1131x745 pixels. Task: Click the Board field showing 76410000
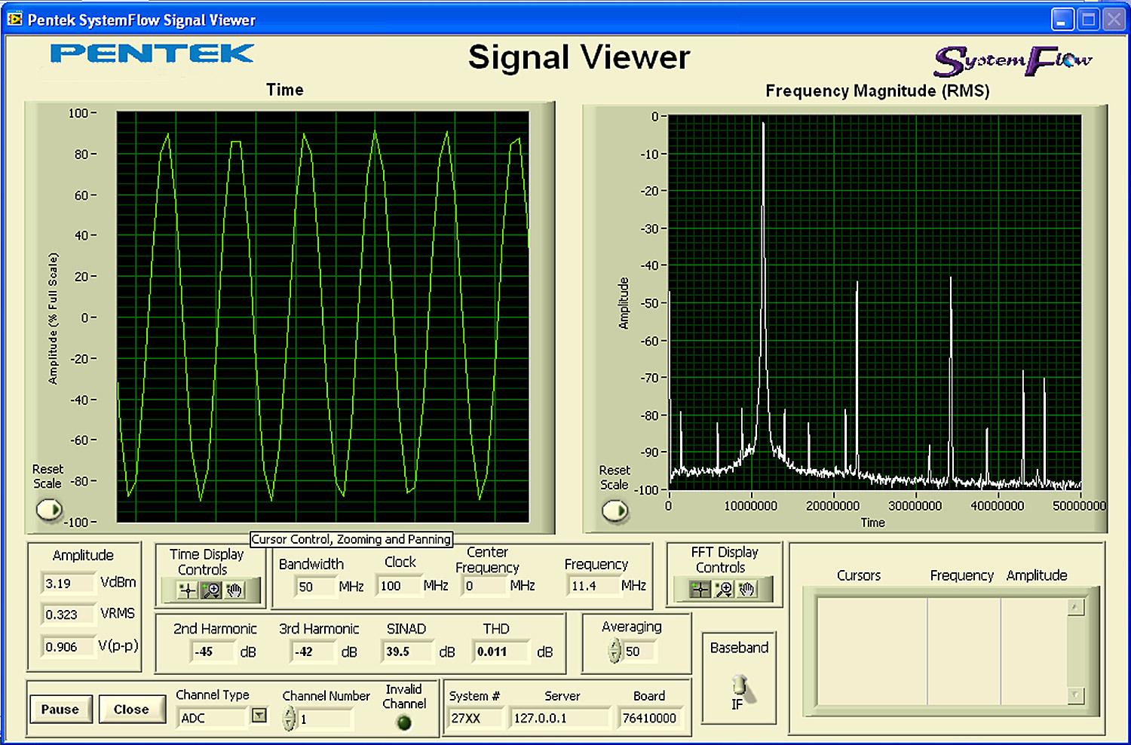650,718
